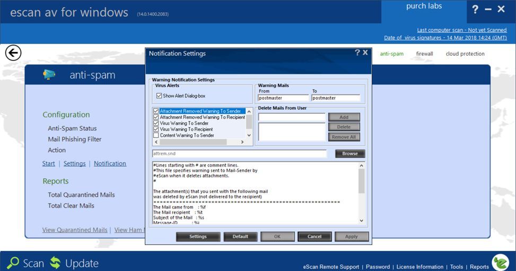Click the Remove All button
Screen dimensions: 516x271
point(344,137)
